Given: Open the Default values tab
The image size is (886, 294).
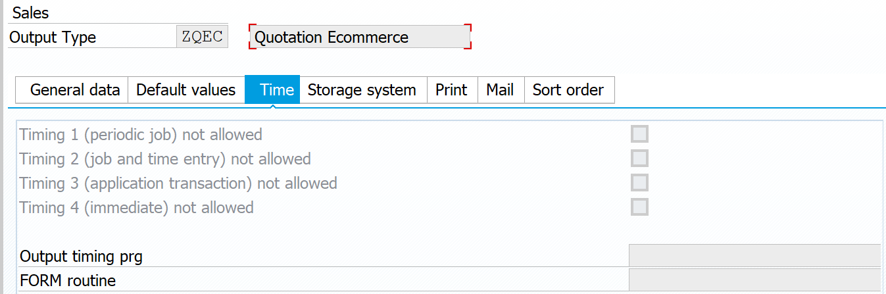Looking at the screenshot, I should pos(185,90).
